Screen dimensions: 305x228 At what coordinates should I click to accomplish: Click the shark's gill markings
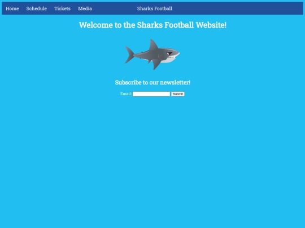[160, 56]
